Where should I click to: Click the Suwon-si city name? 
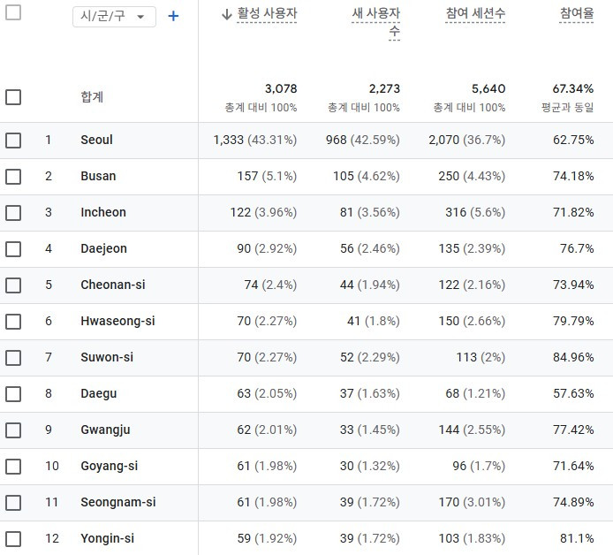point(107,357)
